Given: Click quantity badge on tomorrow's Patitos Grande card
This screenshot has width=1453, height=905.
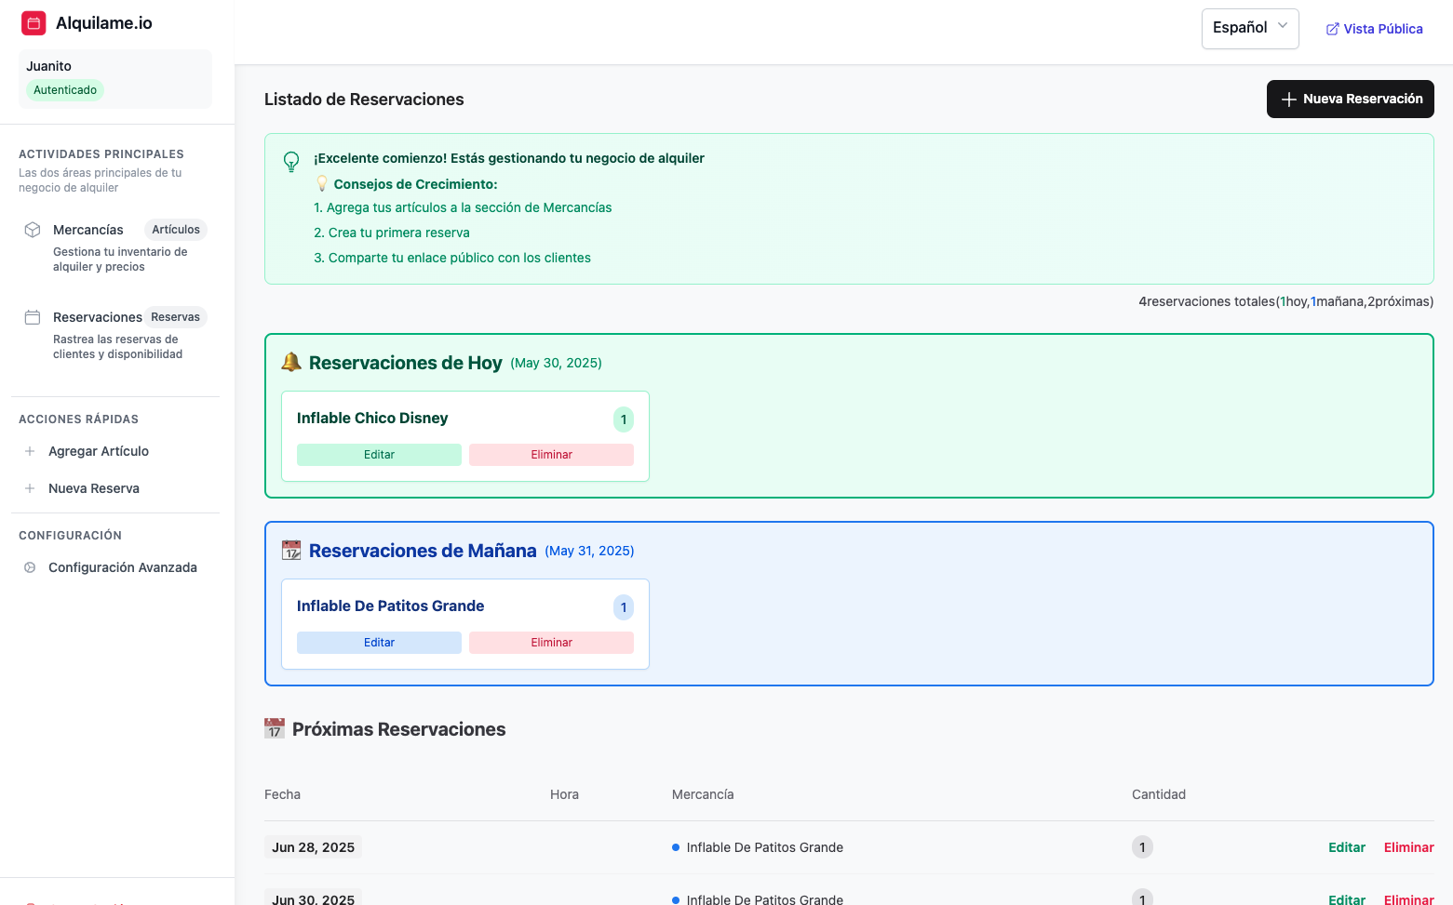Looking at the screenshot, I should (x=624, y=607).
